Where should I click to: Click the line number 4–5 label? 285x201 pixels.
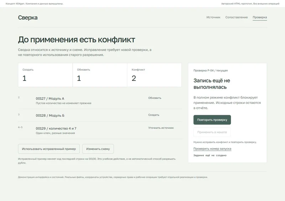[20, 127]
